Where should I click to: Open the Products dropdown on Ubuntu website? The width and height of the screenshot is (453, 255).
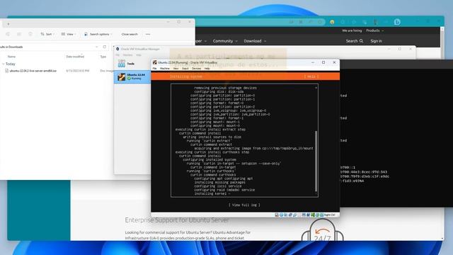tap(374, 30)
